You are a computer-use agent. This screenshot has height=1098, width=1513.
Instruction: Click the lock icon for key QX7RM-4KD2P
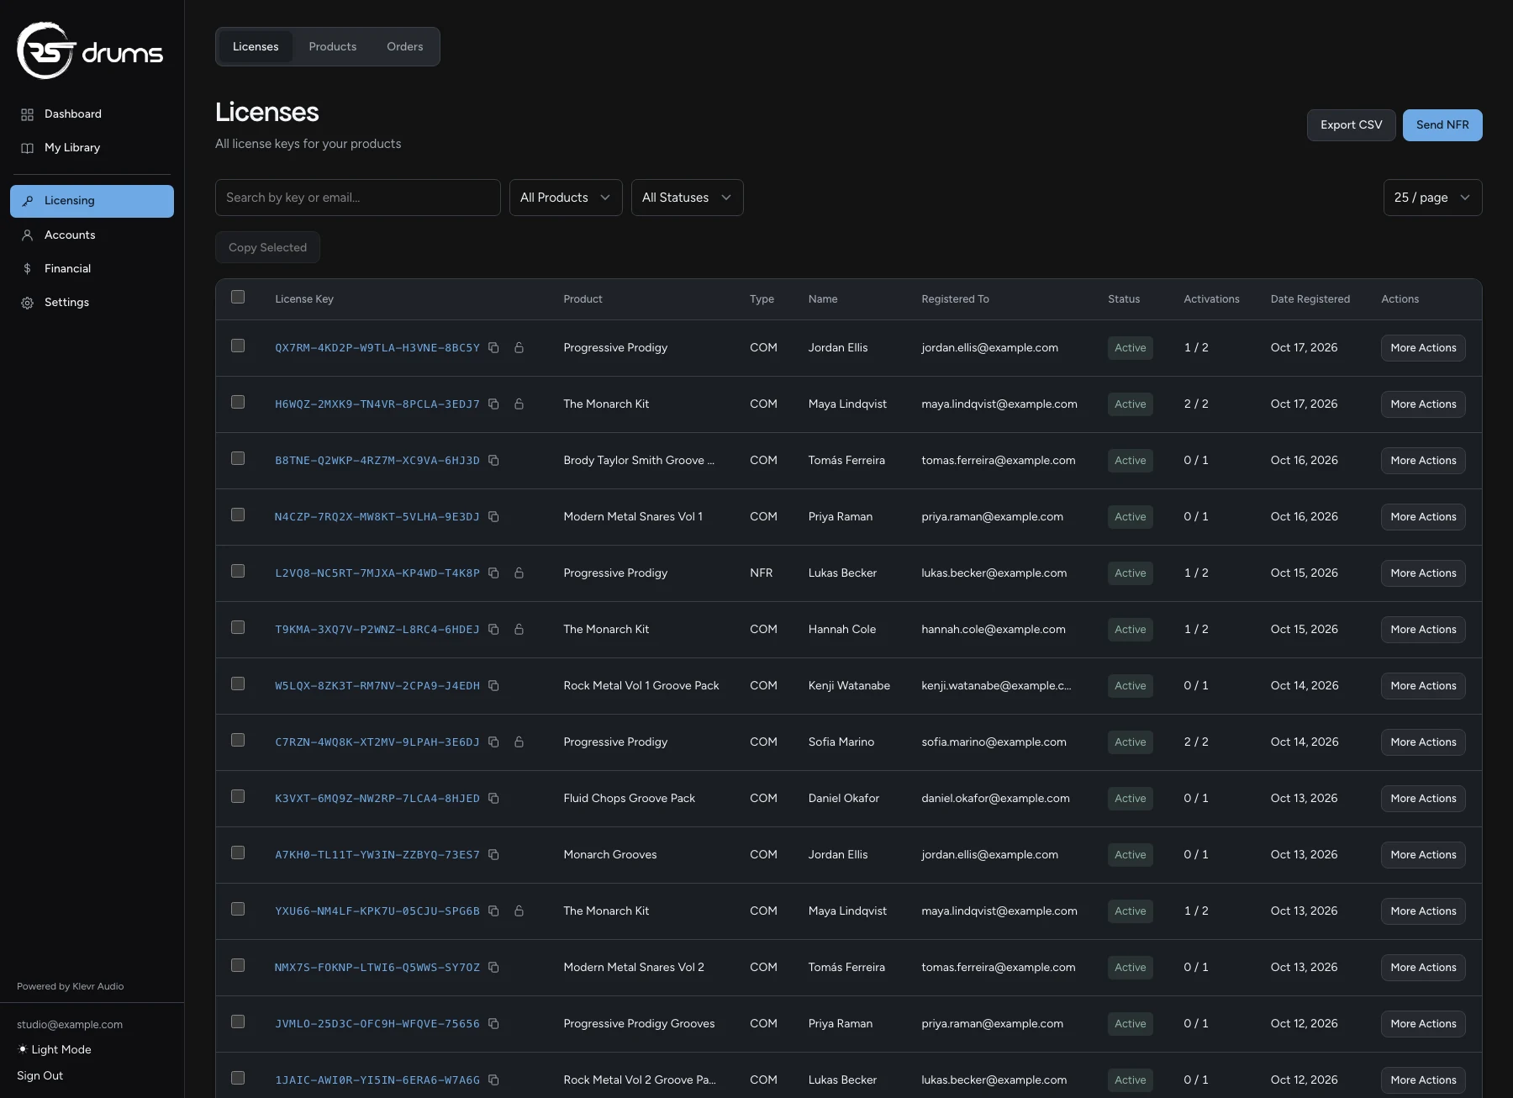click(x=519, y=348)
